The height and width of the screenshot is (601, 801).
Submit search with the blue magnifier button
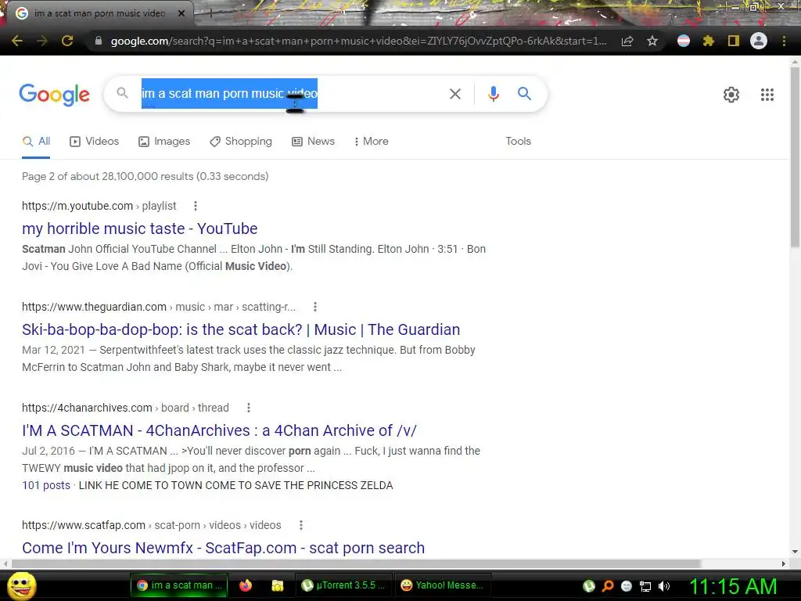(524, 94)
